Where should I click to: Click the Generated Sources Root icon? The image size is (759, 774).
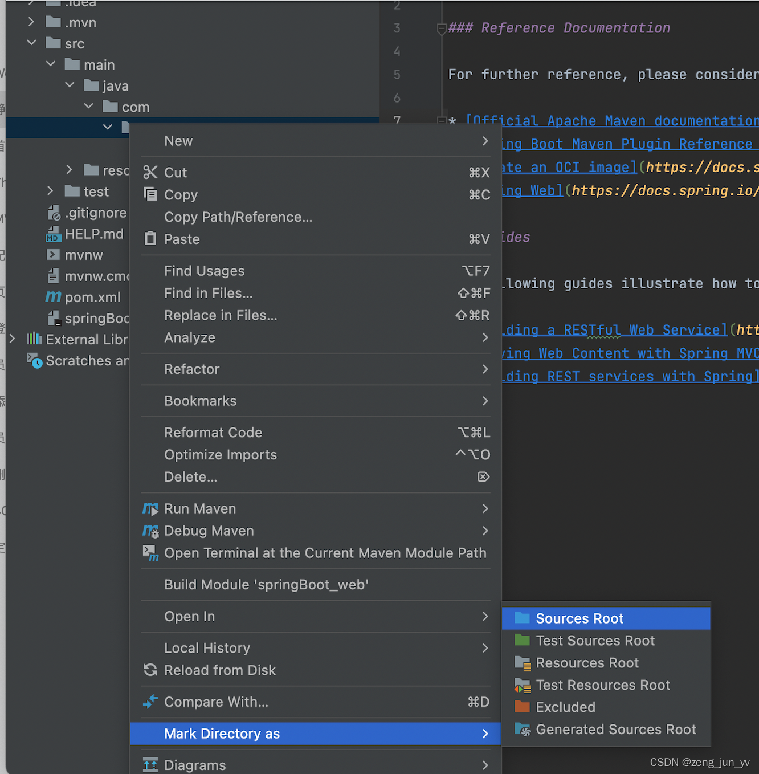(x=522, y=729)
